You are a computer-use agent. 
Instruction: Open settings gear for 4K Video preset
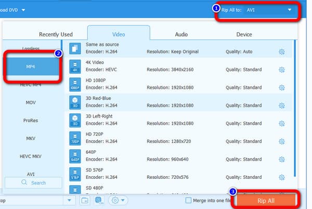pyautogui.click(x=281, y=70)
